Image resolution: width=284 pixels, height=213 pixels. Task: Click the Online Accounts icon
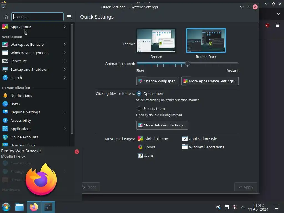5,137
